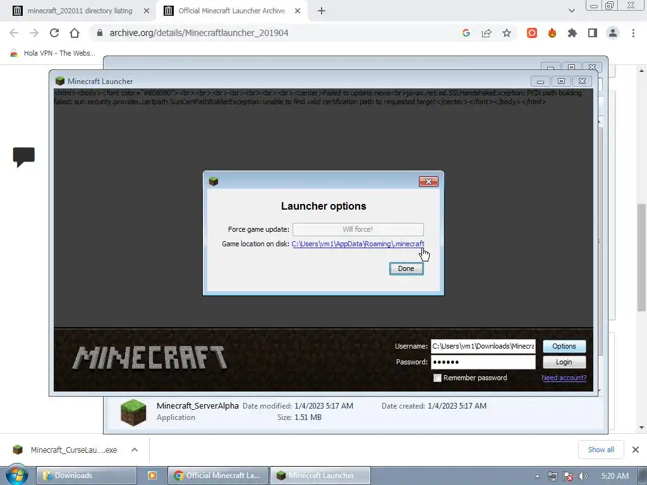Open a new browser tab
The width and height of the screenshot is (647, 485).
(x=322, y=11)
